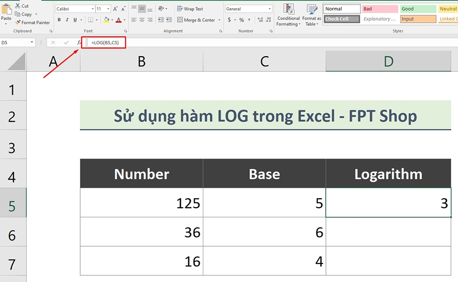Select middle align icon
Image resolution: width=458 pixels, height=282 pixels.
pyautogui.click(x=142, y=9)
